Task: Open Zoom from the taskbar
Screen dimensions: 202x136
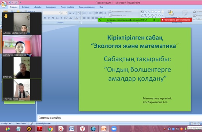Action: 114,129
